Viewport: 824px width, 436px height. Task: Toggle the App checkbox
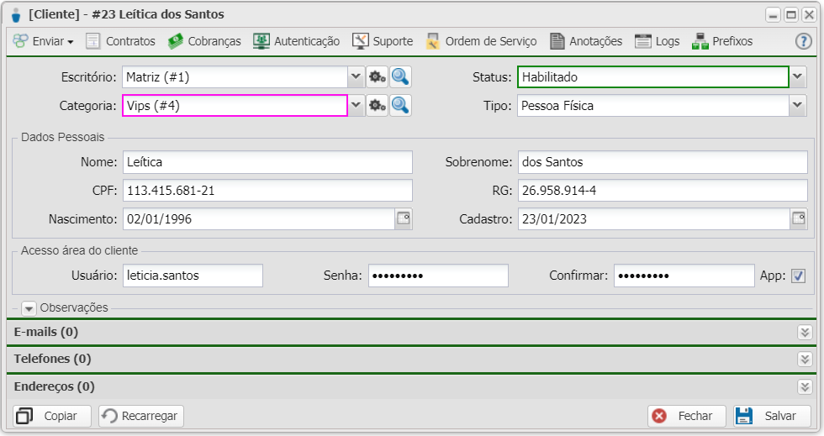pyautogui.click(x=798, y=276)
